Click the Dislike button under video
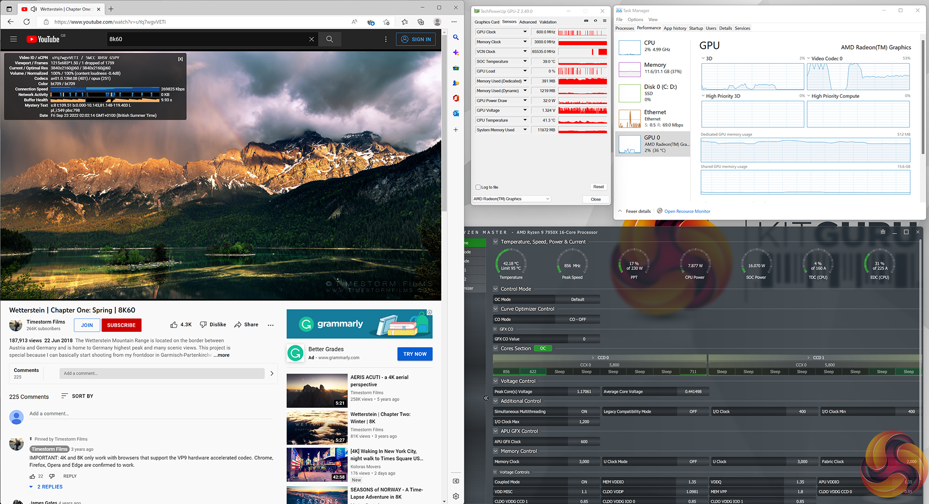The width and height of the screenshot is (929, 504). pos(213,325)
